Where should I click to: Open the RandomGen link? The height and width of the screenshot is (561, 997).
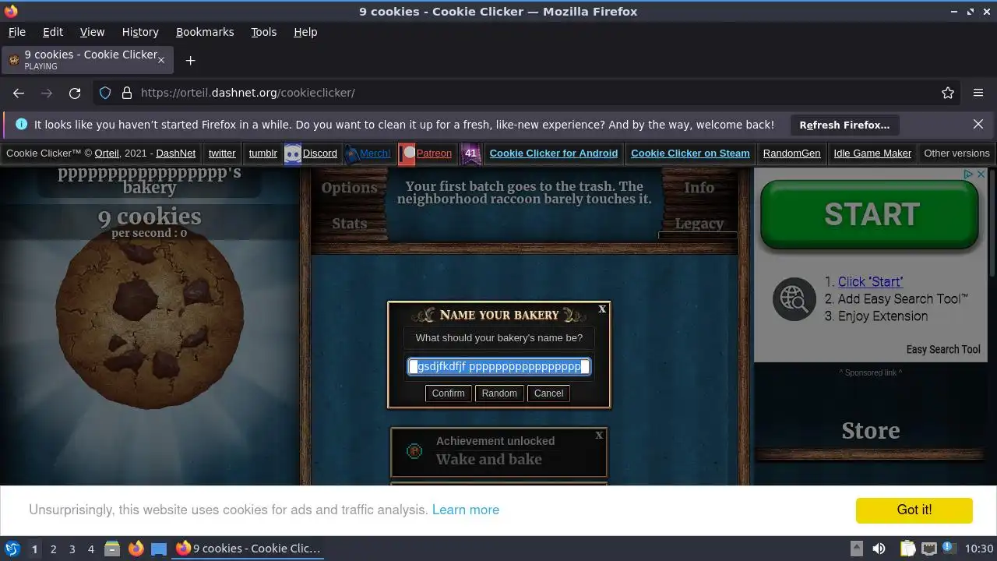click(x=791, y=153)
